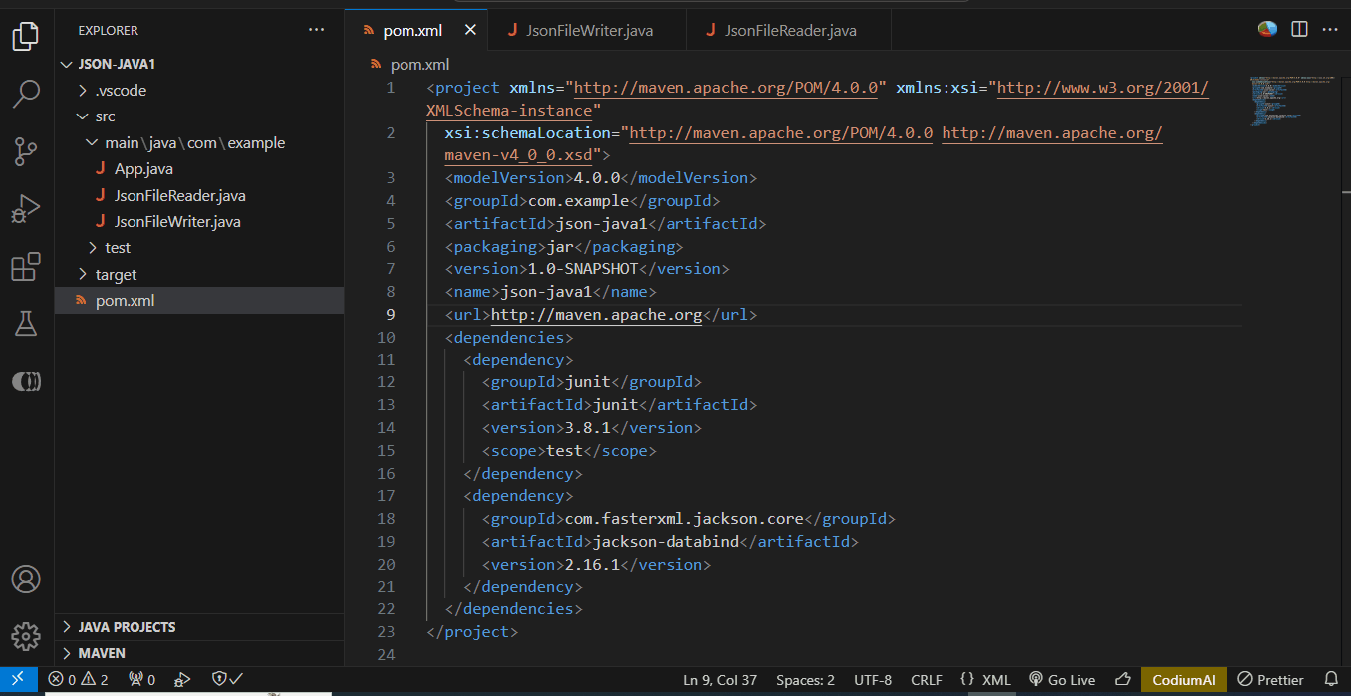The width and height of the screenshot is (1351, 696).
Task: Click the CodiumAI status bar button
Action: tap(1183, 680)
